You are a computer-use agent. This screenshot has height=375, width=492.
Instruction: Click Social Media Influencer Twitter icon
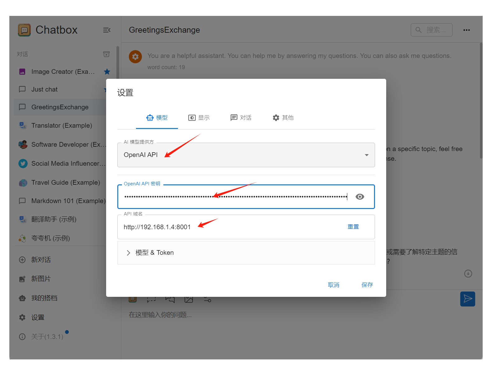[x=23, y=164]
